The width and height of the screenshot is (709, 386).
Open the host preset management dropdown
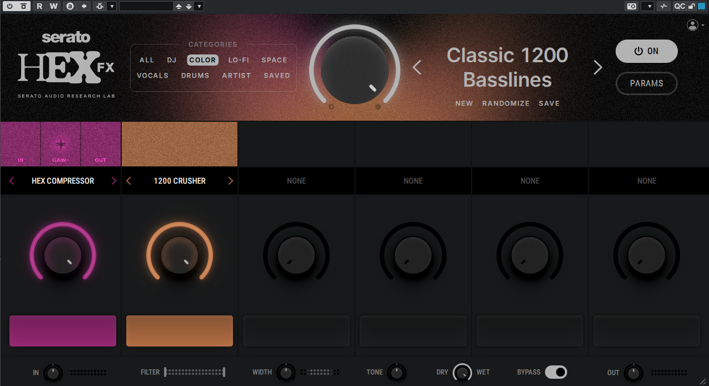(x=199, y=6)
